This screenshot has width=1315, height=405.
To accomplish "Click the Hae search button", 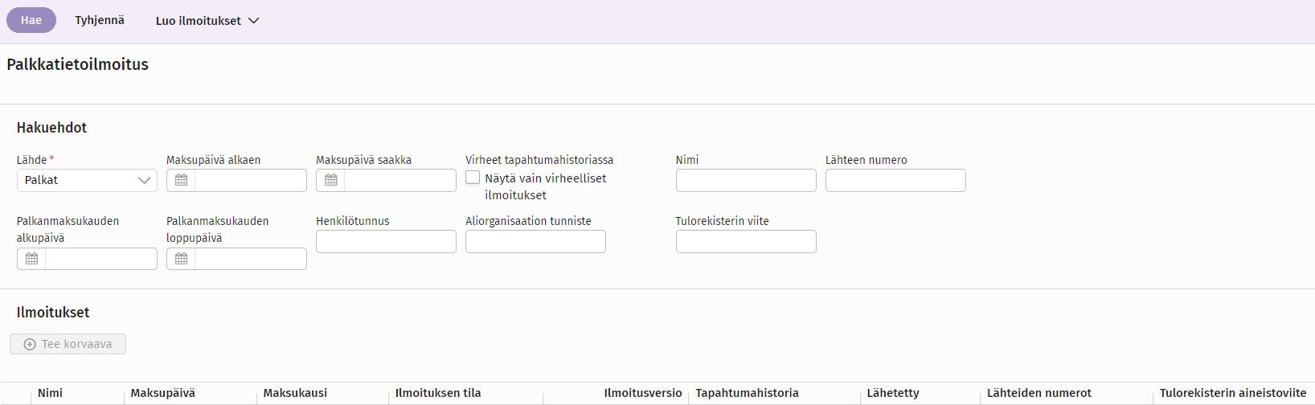I will [x=31, y=21].
